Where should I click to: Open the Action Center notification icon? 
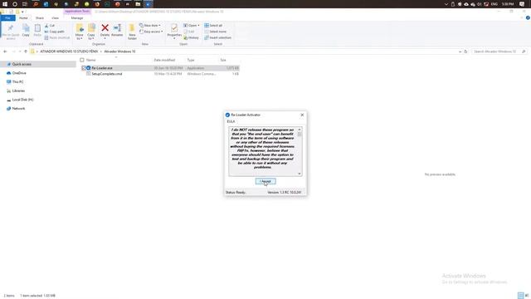(522, 4)
